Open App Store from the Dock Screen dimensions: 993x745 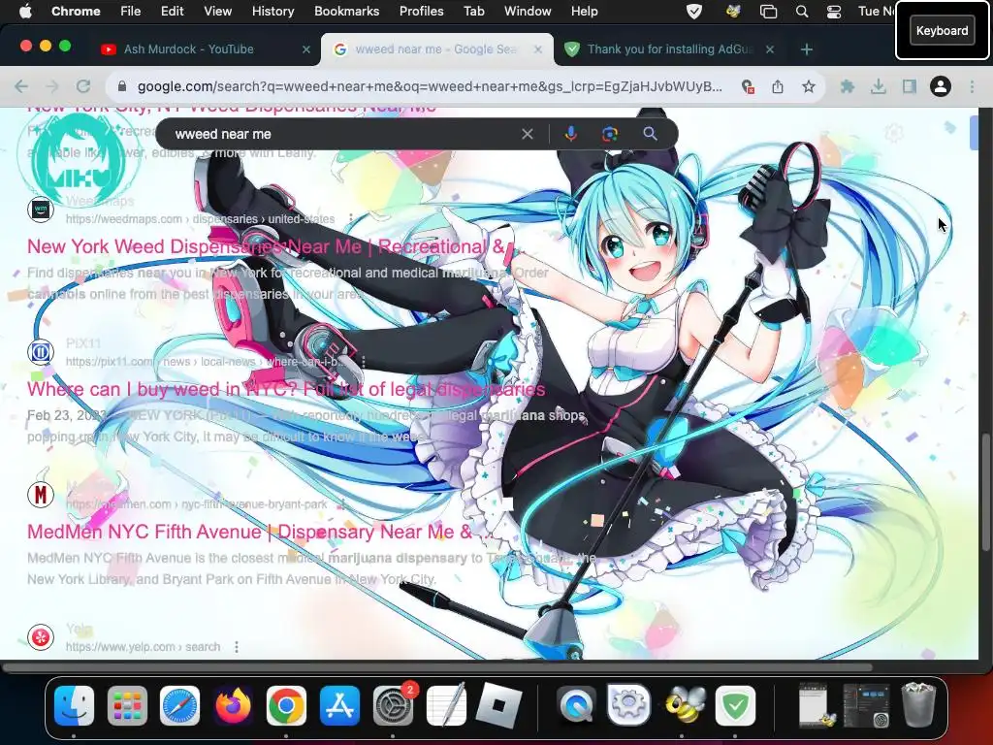[x=339, y=705]
